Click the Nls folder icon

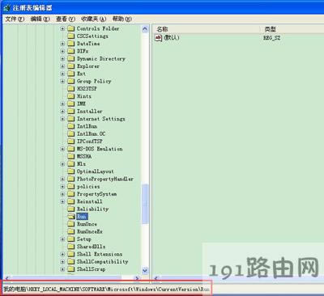click(x=71, y=164)
